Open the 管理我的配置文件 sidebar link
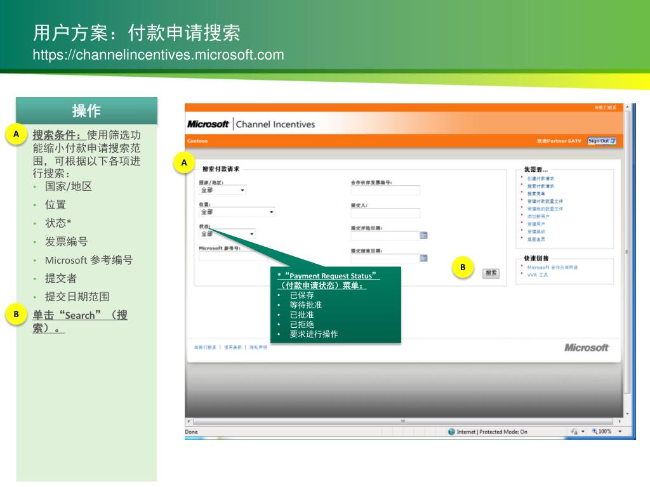 tap(545, 209)
